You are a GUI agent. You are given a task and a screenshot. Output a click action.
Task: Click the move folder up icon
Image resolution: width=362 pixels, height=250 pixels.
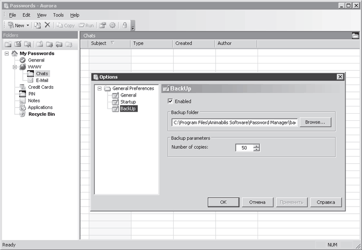[40, 44]
